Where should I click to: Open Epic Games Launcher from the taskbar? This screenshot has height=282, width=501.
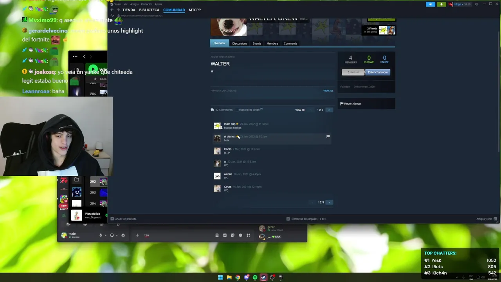(281, 277)
